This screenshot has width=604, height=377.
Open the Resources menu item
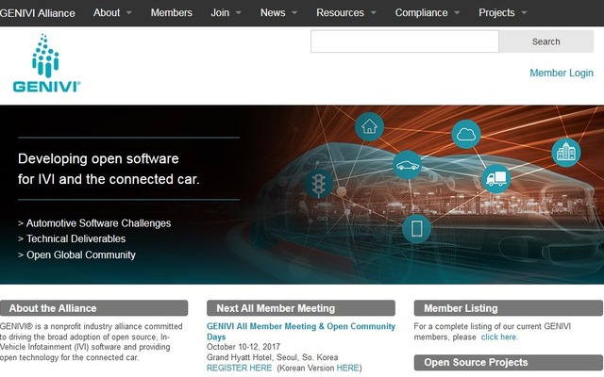click(x=340, y=12)
